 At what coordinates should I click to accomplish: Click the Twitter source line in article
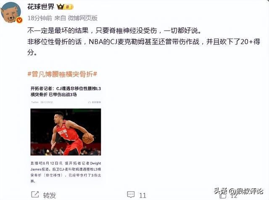click(42, 102)
